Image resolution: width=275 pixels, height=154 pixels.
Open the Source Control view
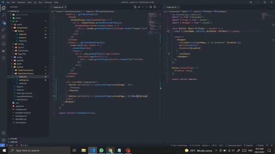pos(3,22)
